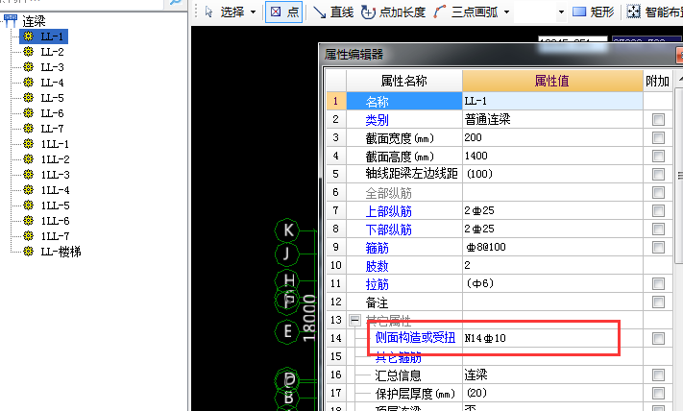This screenshot has height=411, width=683.
Task: Tick the 附加 checkbox for 箍筋 row
Action: click(x=658, y=248)
